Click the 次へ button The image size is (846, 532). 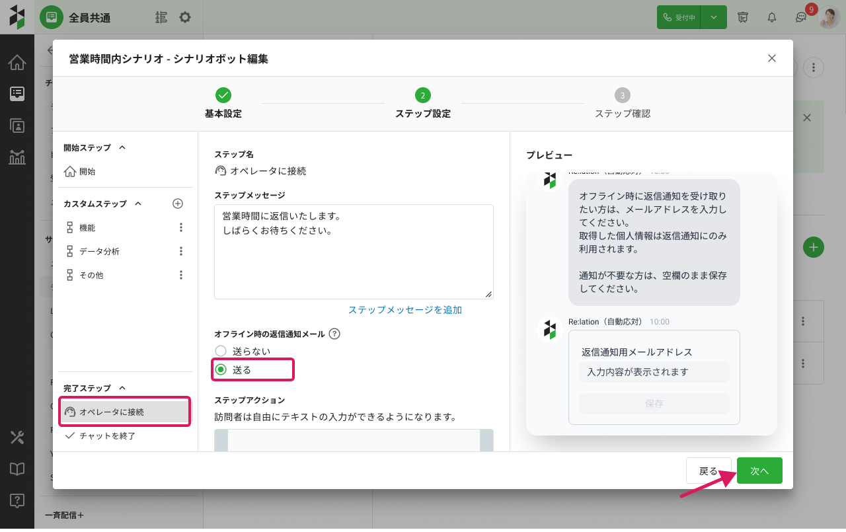click(x=759, y=471)
